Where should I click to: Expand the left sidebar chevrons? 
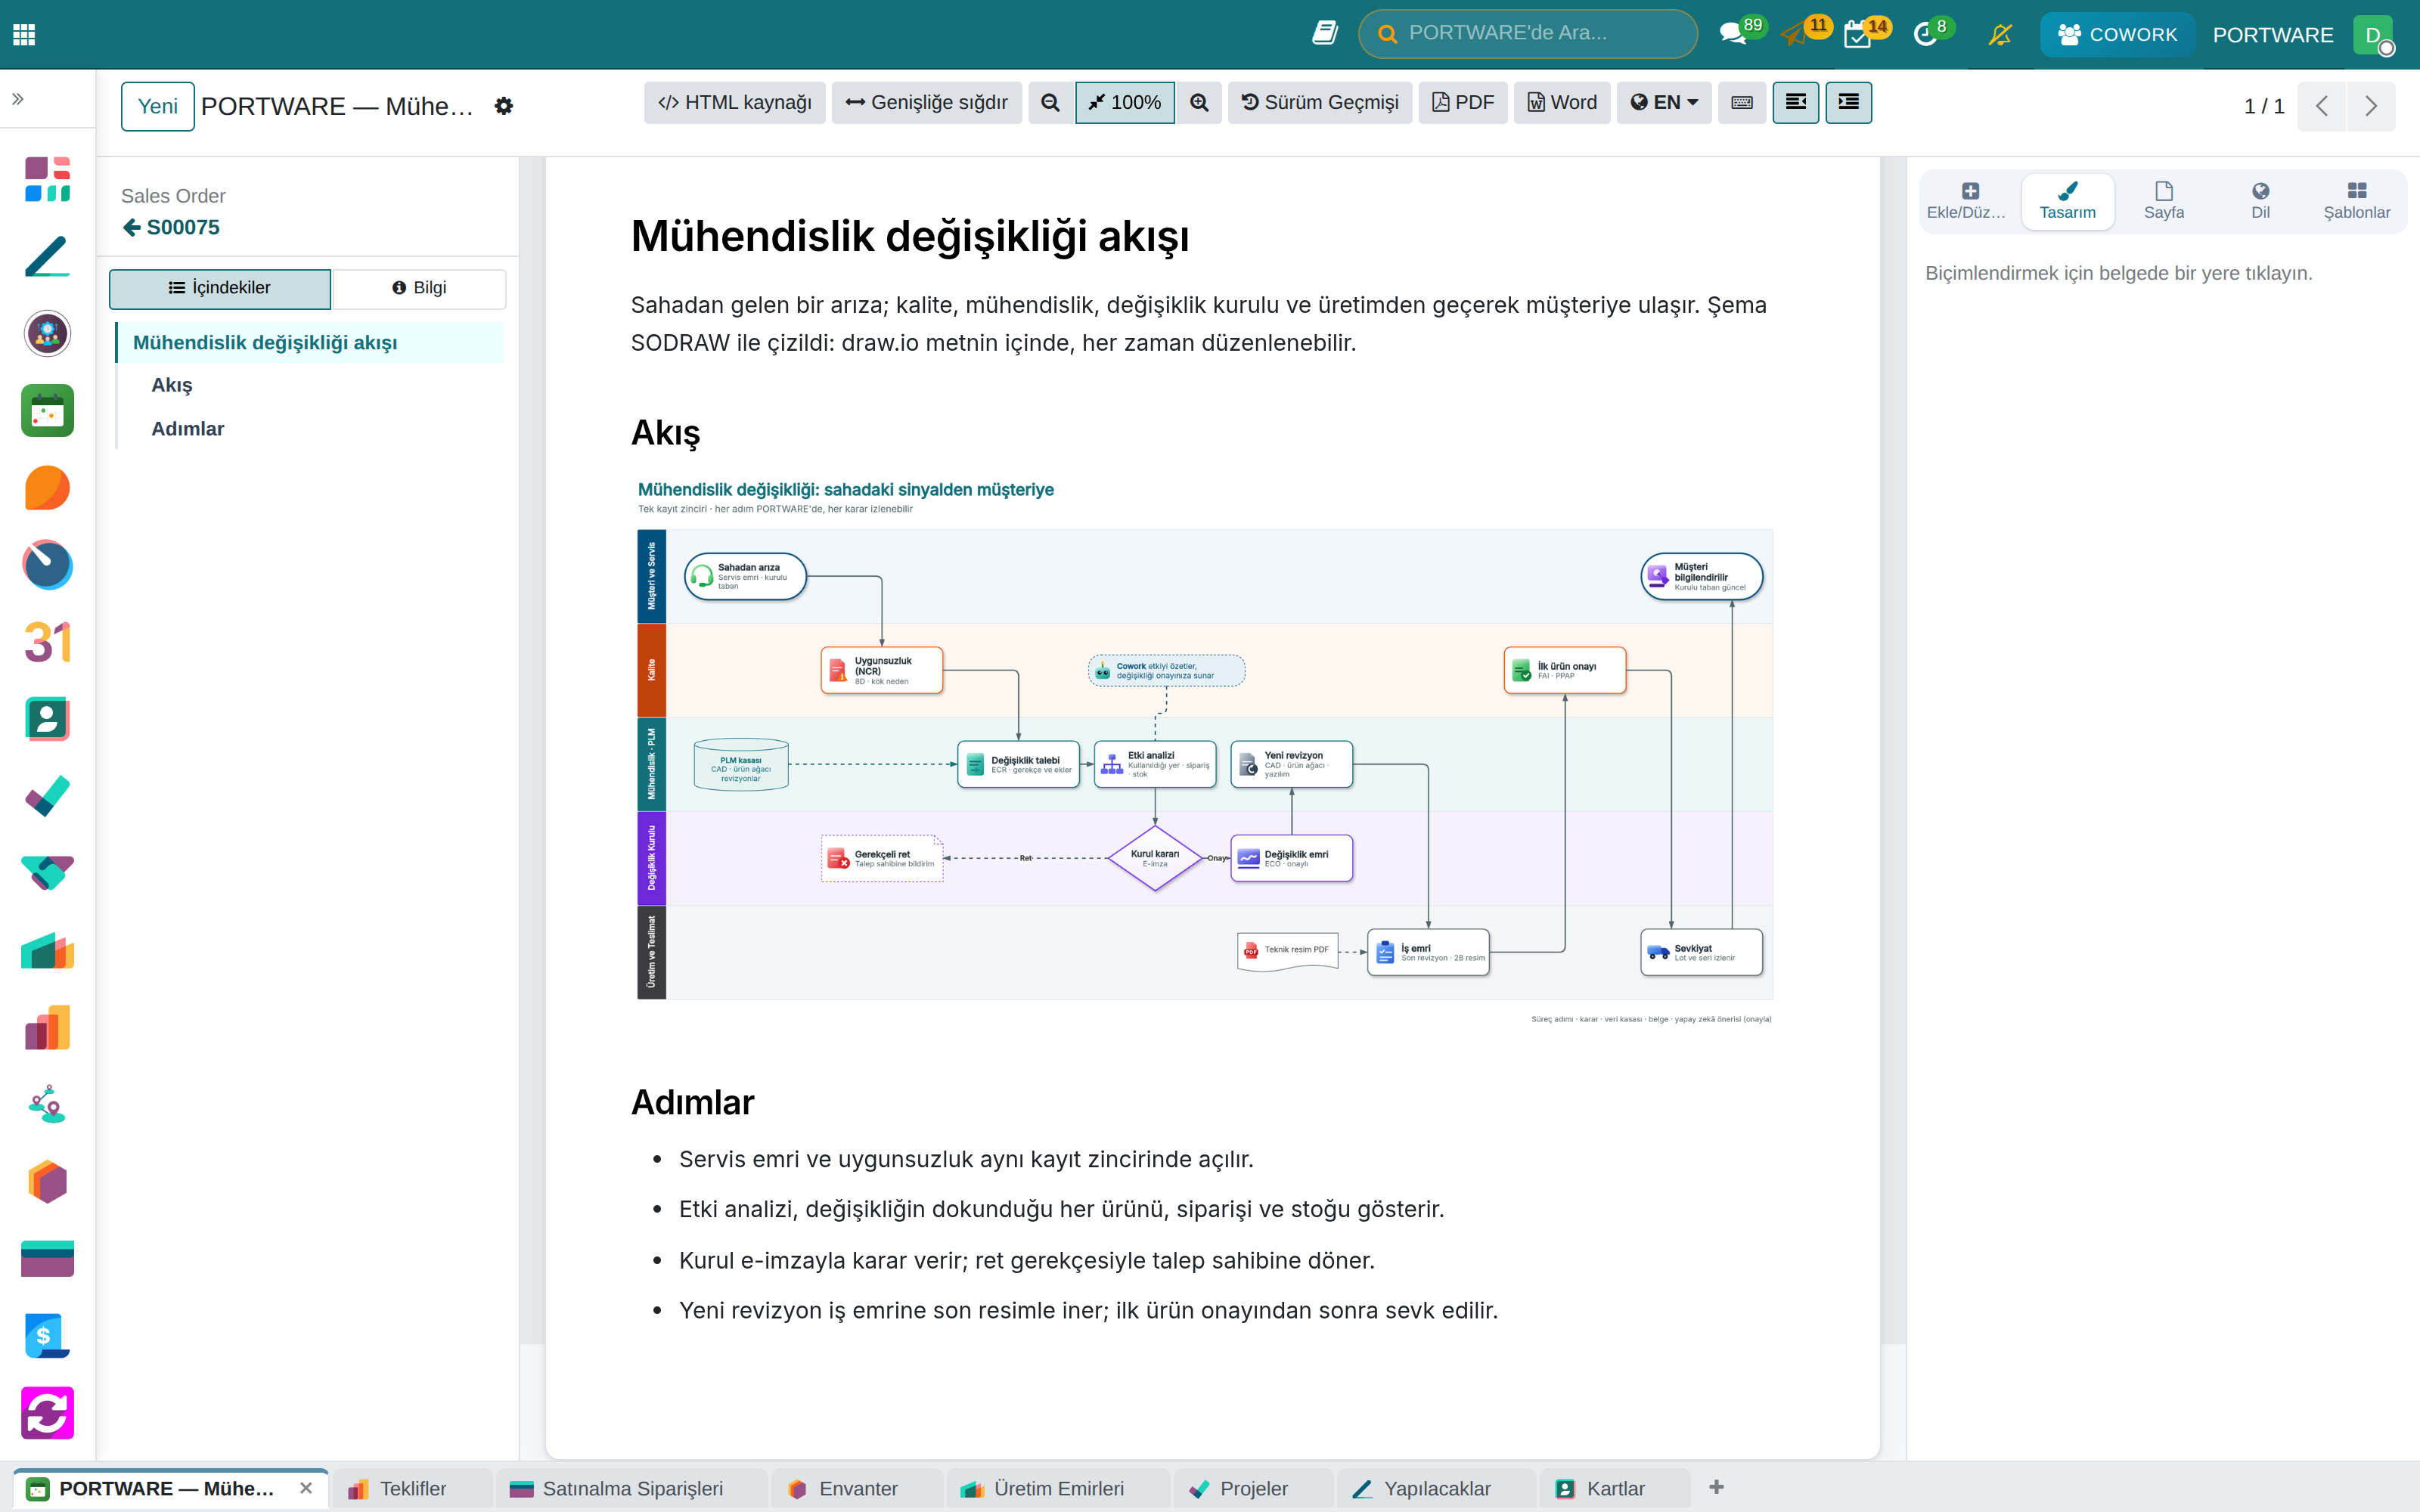click(18, 99)
